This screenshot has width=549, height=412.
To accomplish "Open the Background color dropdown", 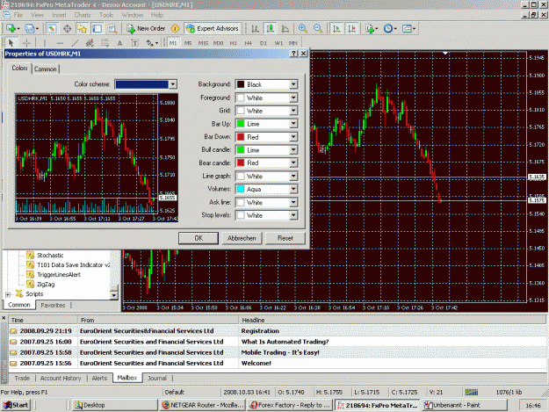I will tap(293, 84).
